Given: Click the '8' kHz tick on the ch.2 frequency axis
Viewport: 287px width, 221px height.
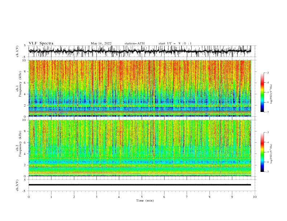Looking at the screenshot, I should tap(25, 131).
